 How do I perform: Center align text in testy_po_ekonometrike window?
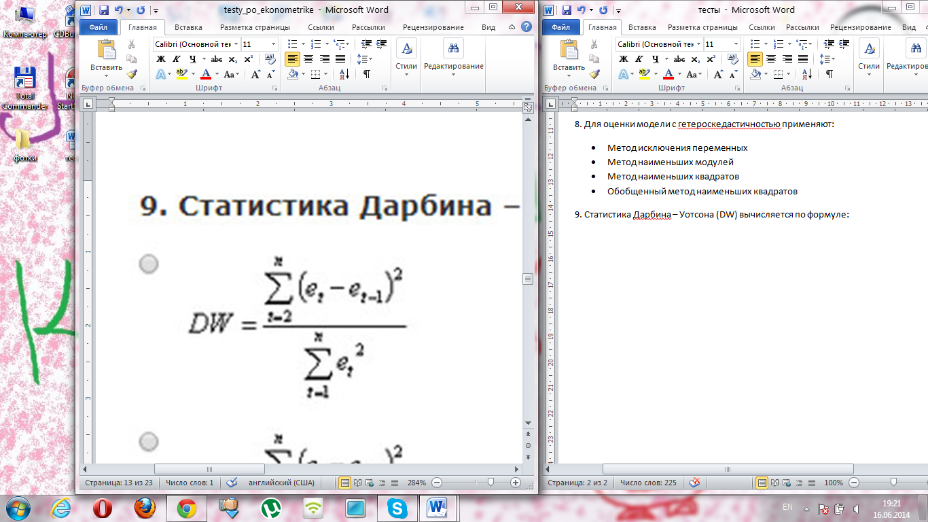tap(308, 59)
